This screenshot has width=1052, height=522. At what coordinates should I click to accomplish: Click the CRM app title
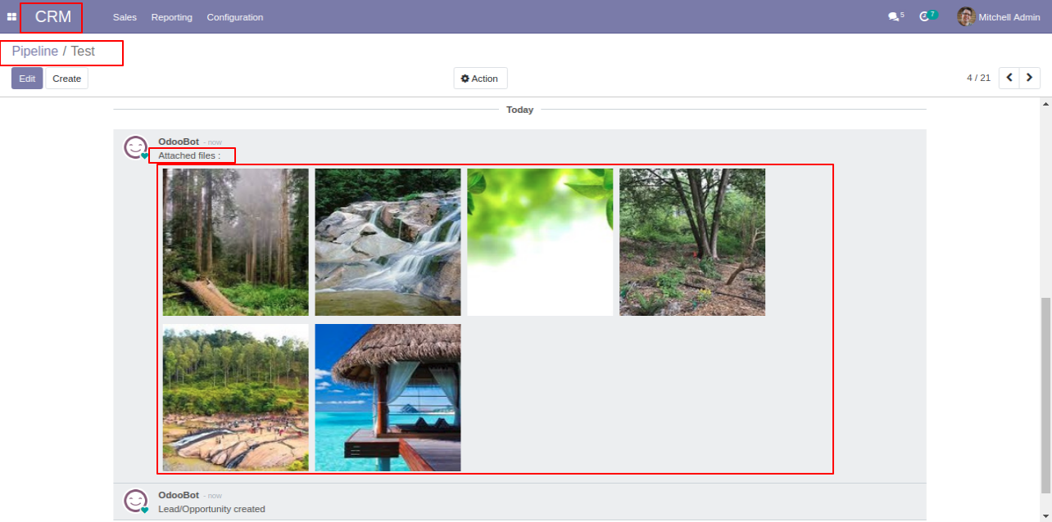point(53,16)
